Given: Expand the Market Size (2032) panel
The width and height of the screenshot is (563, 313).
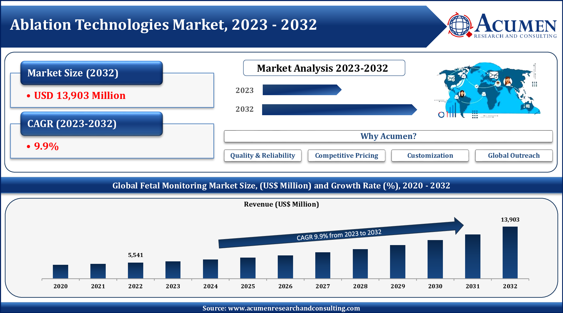Looking at the screenshot, I should coord(91,73).
